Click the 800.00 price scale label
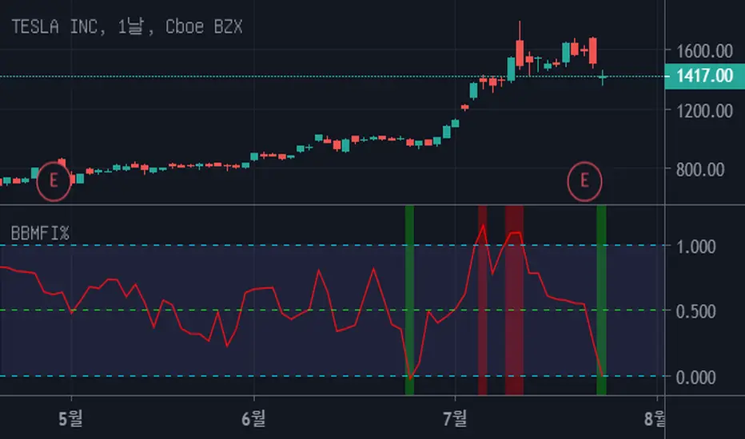Screen dimensions: 745x439 click(x=700, y=169)
